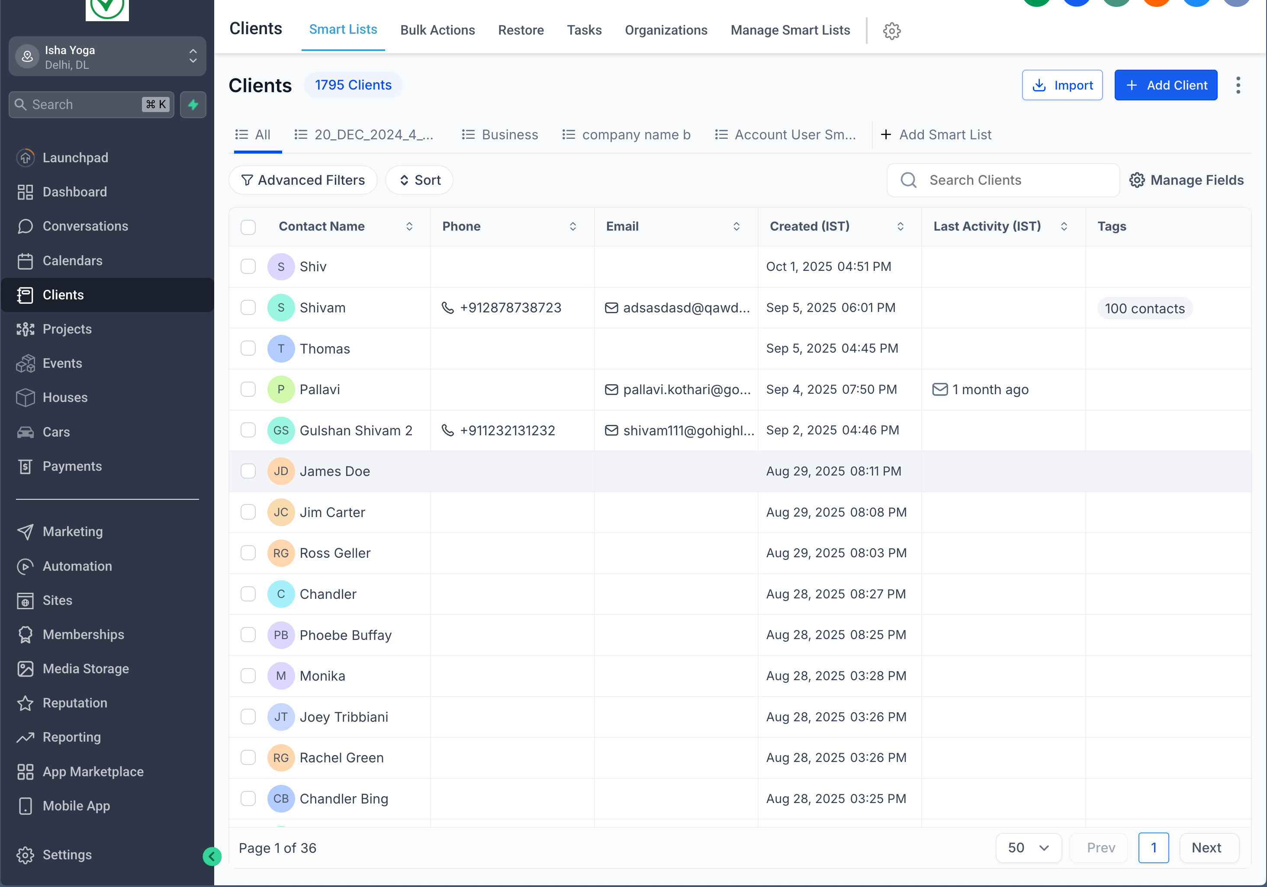Open the Launchpad section
This screenshot has width=1267, height=887.
[x=76, y=157]
